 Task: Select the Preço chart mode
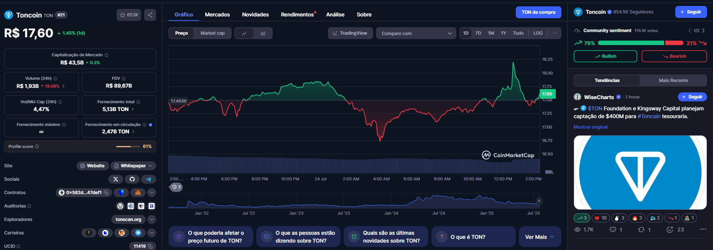(x=182, y=33)
